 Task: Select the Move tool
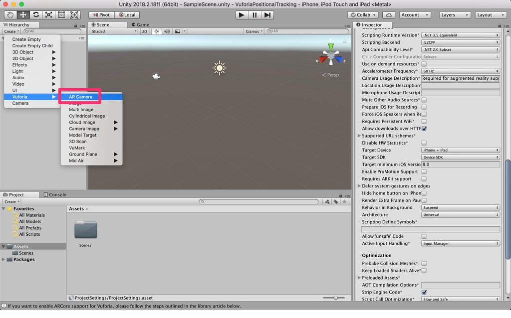(x=23, y=15)
